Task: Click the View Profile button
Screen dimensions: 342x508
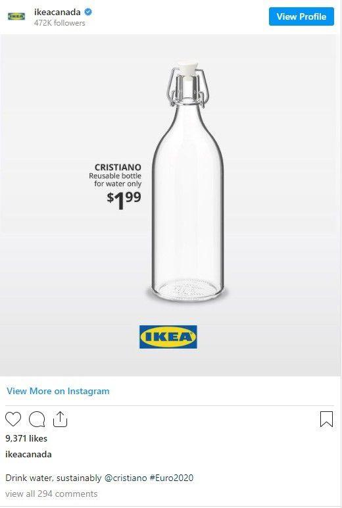Action: click(x=301, y=16)
